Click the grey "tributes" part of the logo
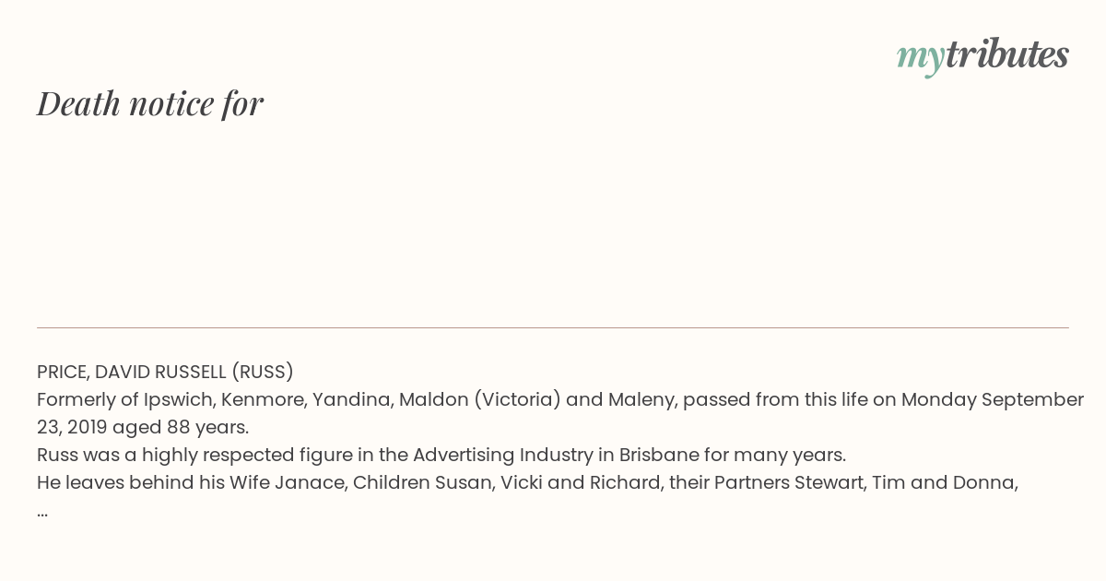 coord(1006,54)
